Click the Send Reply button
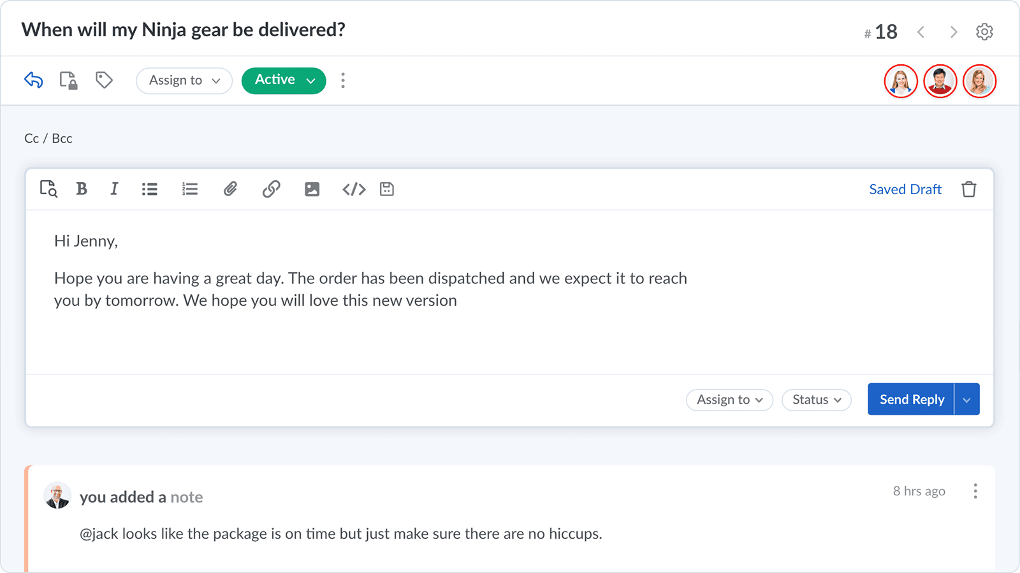Screen dimensions: 1020x573 (x=911, y=399)
